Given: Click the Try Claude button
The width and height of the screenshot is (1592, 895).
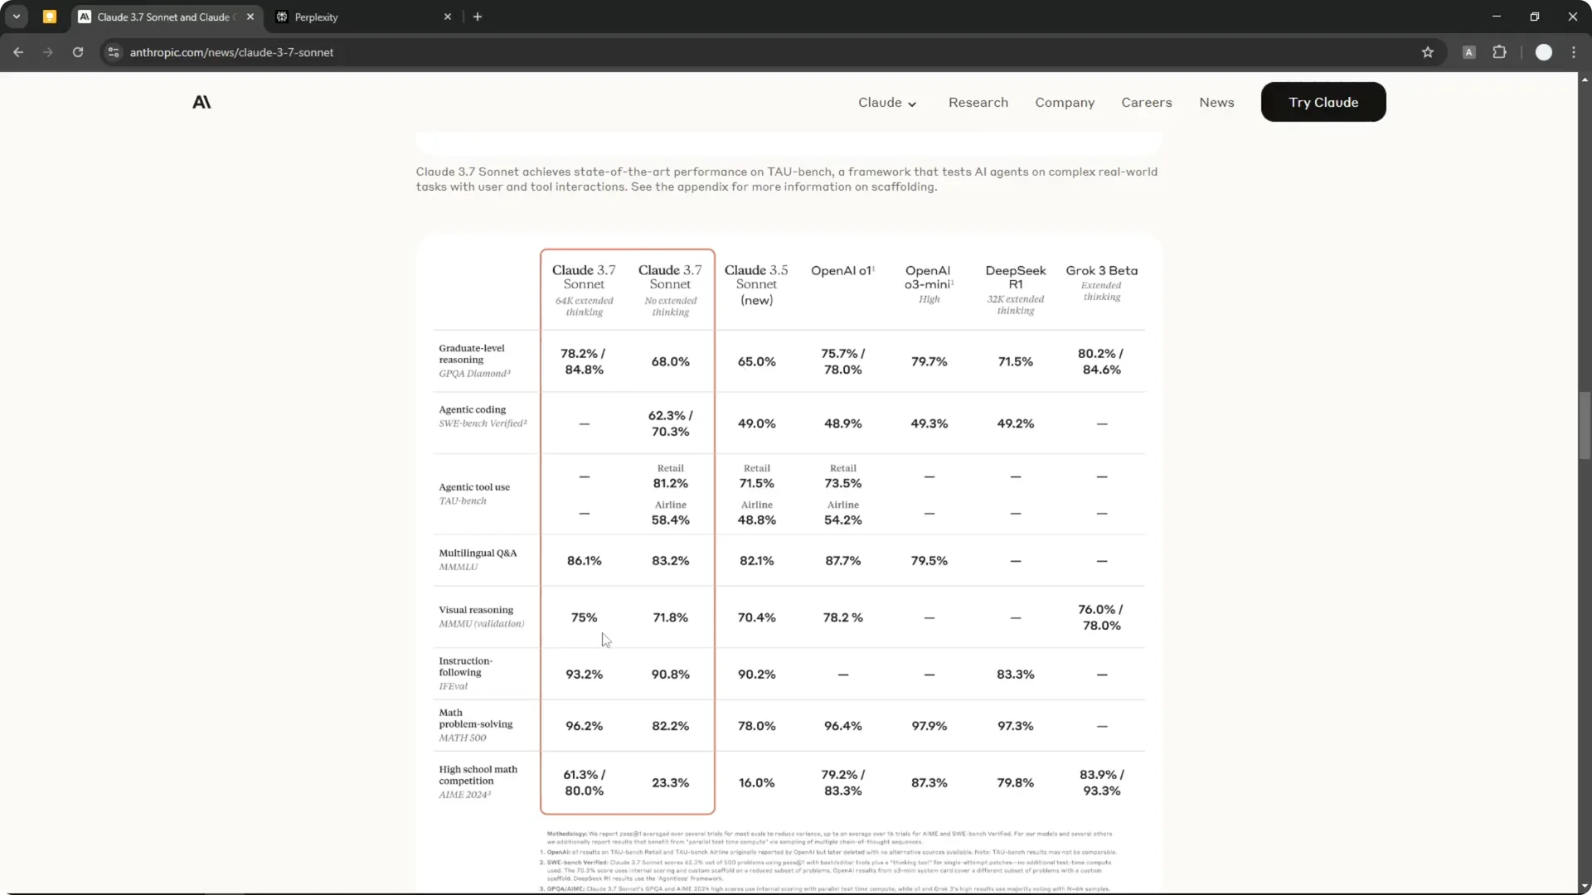Looking at the screenshot, I should pos(1323,102).
